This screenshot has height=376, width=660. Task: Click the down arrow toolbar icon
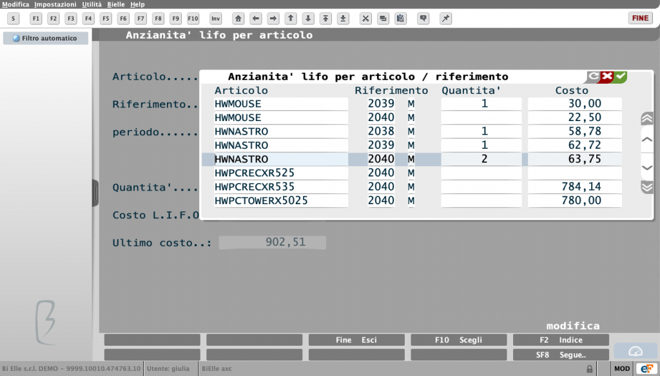308,19
